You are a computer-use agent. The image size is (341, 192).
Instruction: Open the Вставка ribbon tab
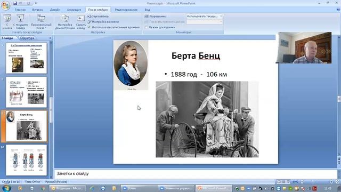(x=37, y=10)
